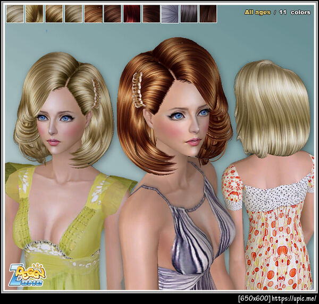Click the hair clip on the red hair
319x304 pixels.
pyautogui.click(x=139, y=90)
